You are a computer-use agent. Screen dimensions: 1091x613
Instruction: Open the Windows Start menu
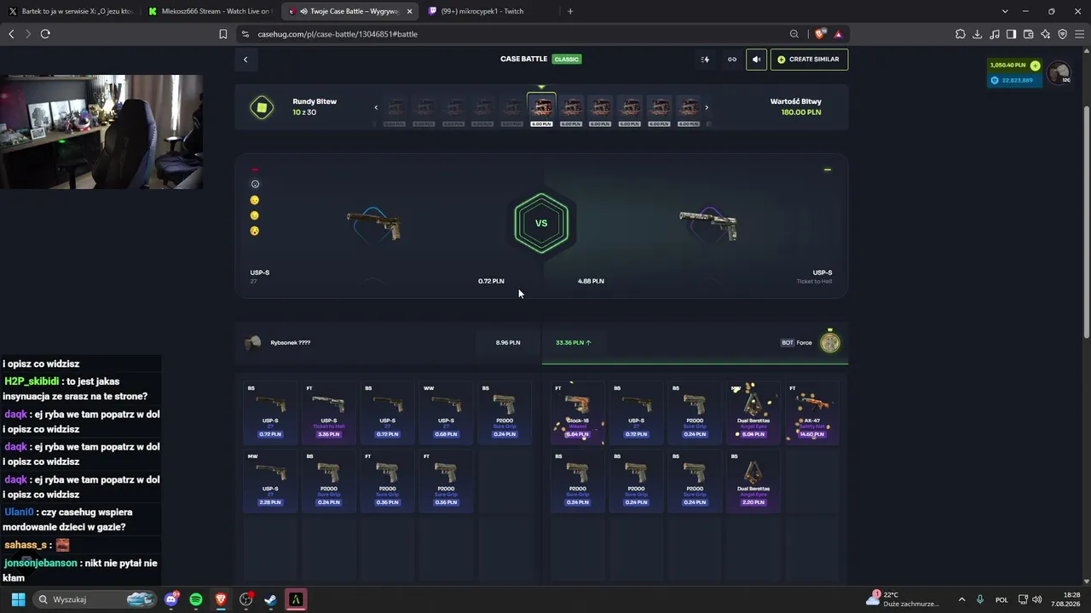pyautogui.click(x=18, y=599)
